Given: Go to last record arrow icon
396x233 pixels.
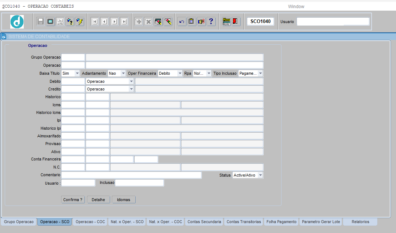Looking at the screenshot, I should point(124,22).
